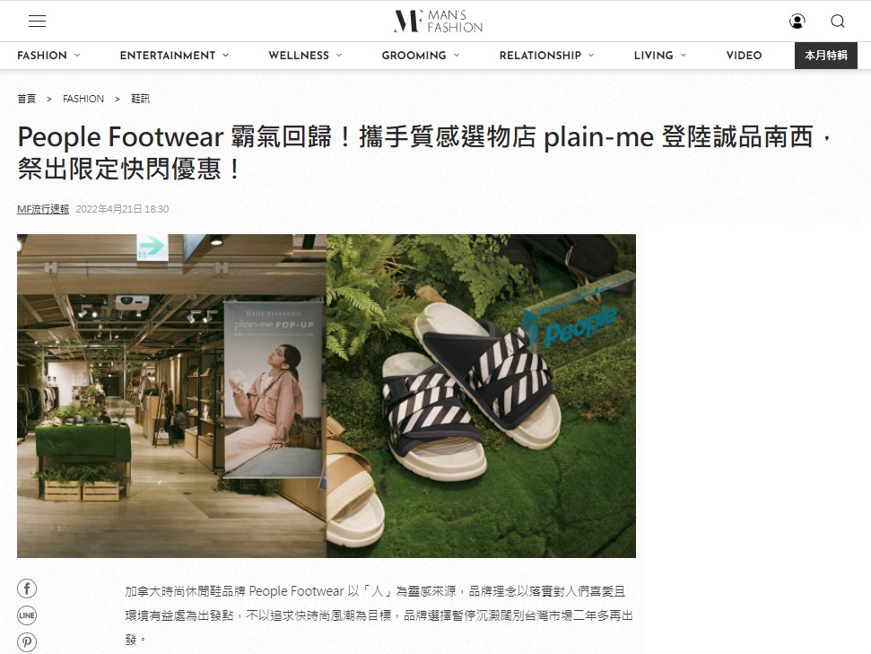Expand the RELATIONSHIP dropdown chevron
Screen dimensions: 871x654
coord(591,55)
